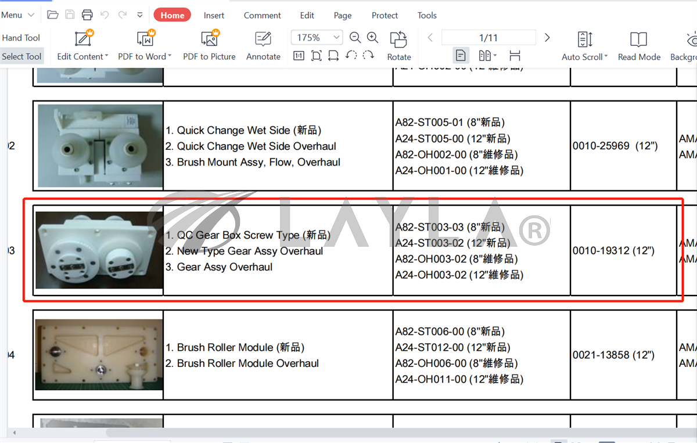Viewport: 697px width, 443px height.
Task: Click the rotate counterclockwise icon
Action: click(x=351, y=56)
